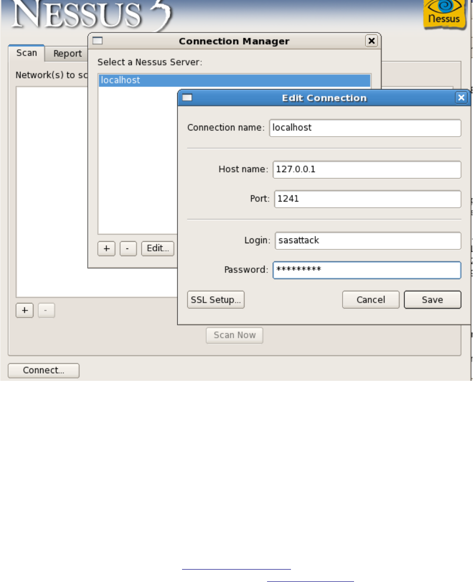Click the Connect... button
The height and width of the screenshot is (582, 473).
[44, 371]
